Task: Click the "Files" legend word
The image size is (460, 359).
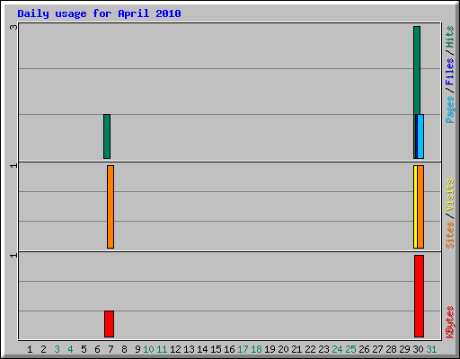Action: pyautogui.click(x=449, y=72)
